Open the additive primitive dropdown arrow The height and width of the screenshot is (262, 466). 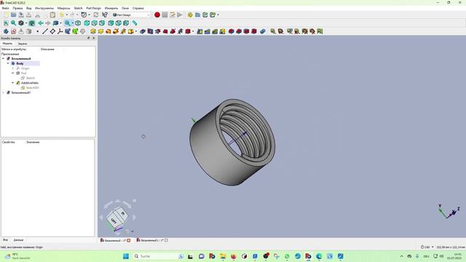click(x=136, y=31)
